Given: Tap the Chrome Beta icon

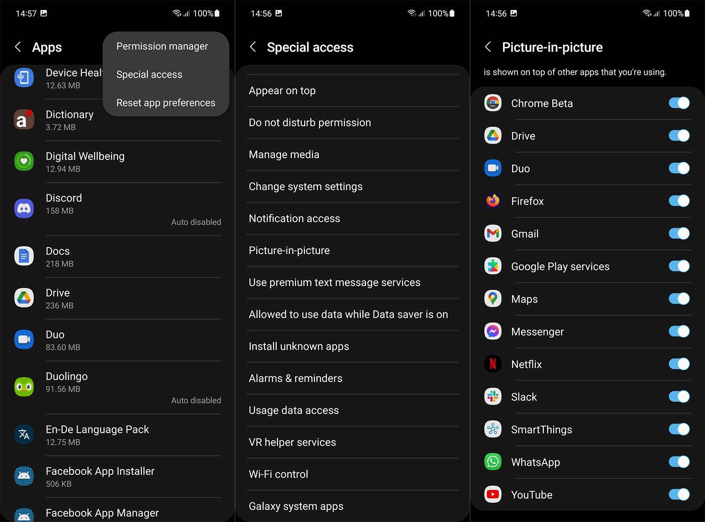Looking at the screenshot, I should pyautogui.click(x=493, y=103).
